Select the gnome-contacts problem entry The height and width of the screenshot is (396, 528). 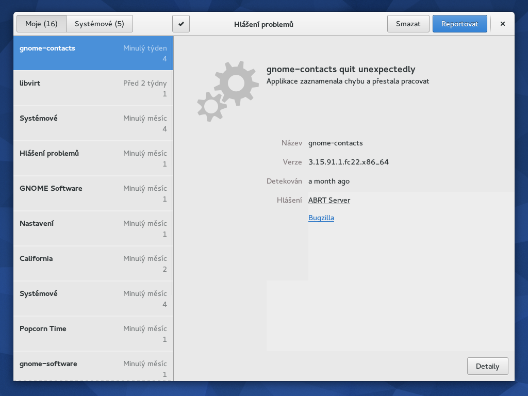pyautogui.click(x=93, y=53)
